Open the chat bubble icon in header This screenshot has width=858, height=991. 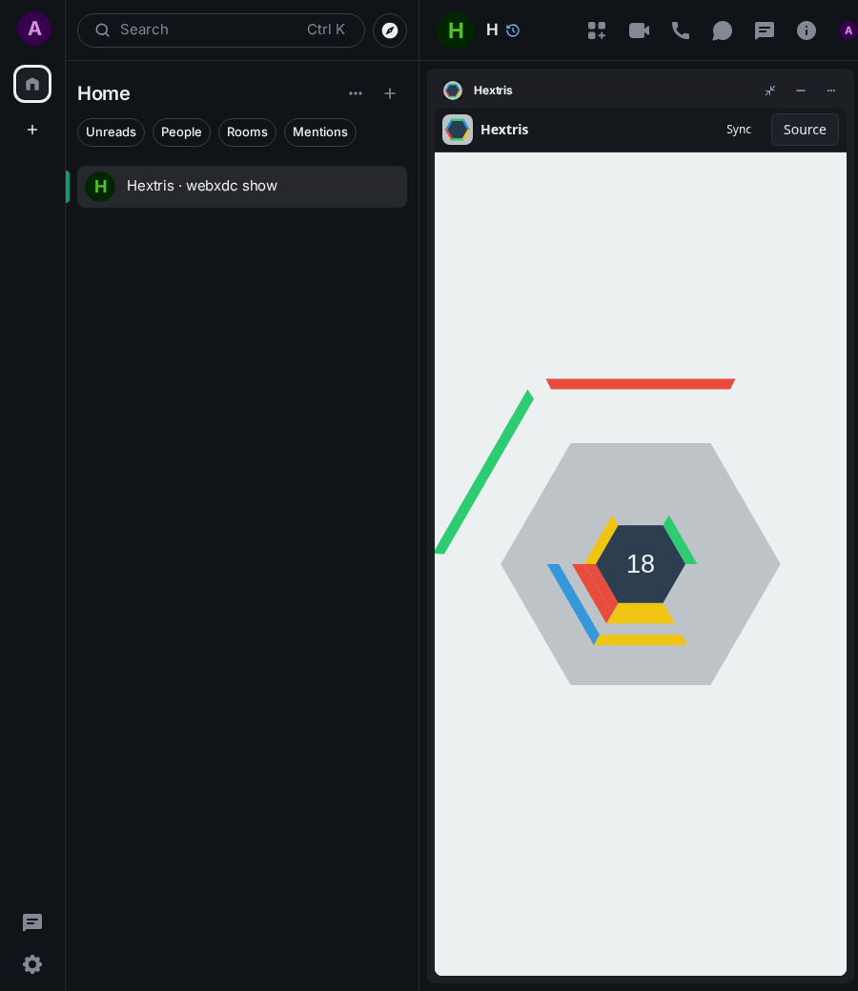click(722, 30)
